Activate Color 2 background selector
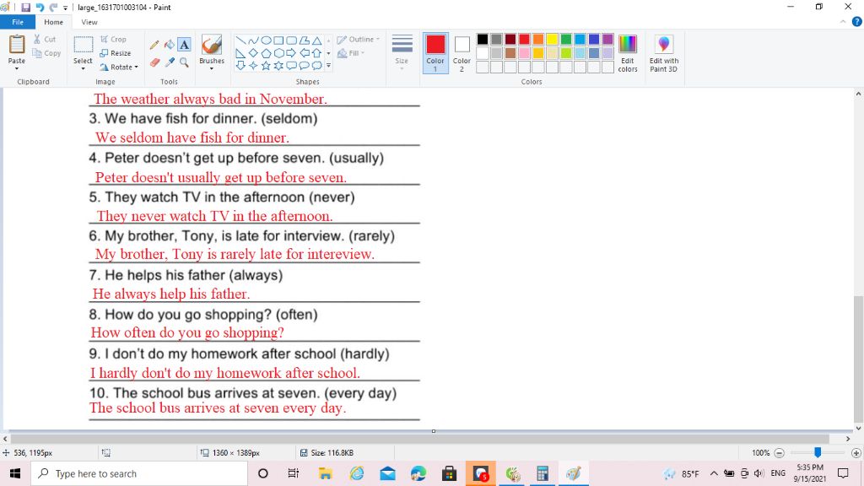 coord(462,53)
